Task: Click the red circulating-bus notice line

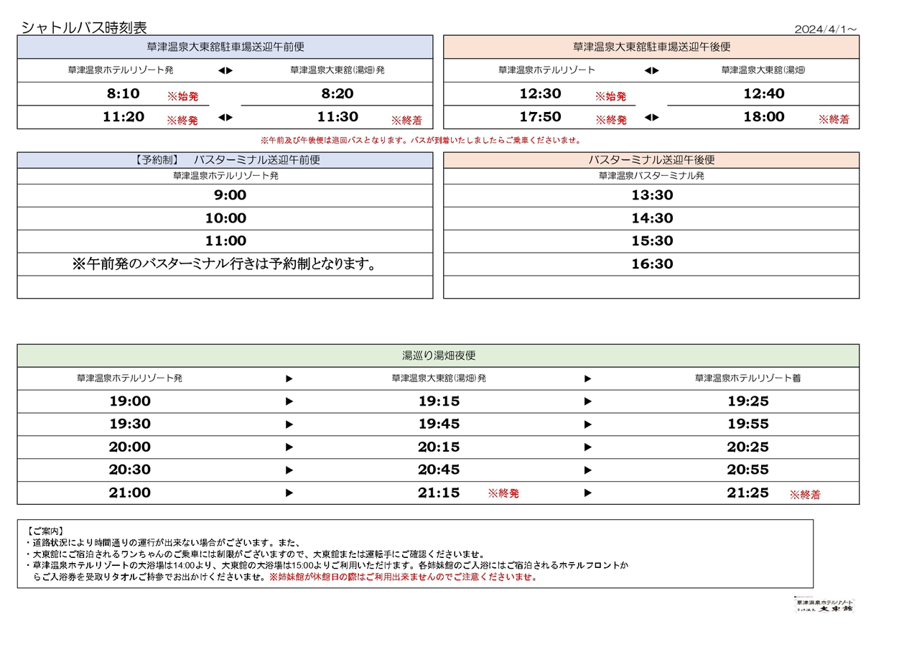Action: pyautogui.click(x=421, y=141)
